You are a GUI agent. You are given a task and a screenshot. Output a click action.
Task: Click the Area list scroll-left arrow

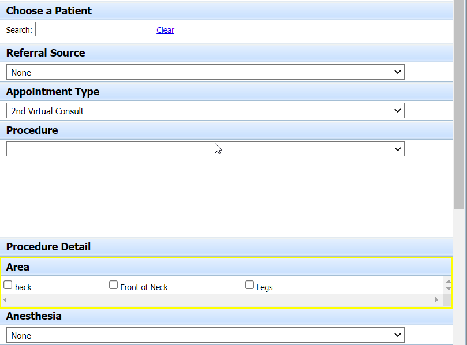click(x=5, y=300)
